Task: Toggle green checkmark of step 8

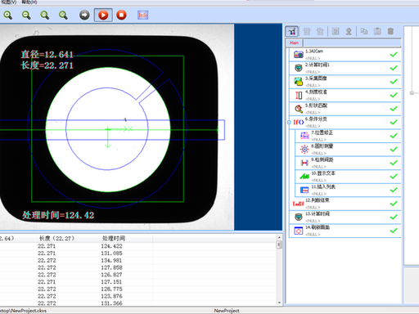Action: 394,150
